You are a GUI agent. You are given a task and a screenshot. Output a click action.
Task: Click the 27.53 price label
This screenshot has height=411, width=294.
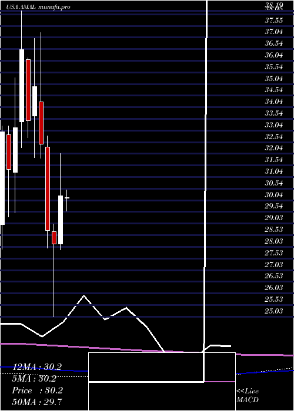point(273,252)
